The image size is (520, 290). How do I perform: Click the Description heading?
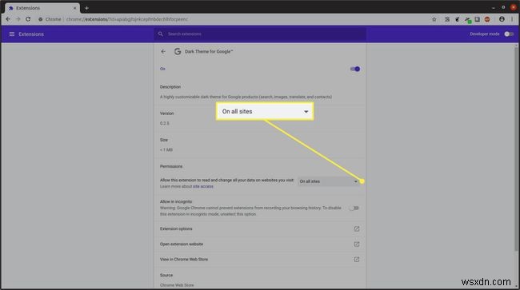170,87
